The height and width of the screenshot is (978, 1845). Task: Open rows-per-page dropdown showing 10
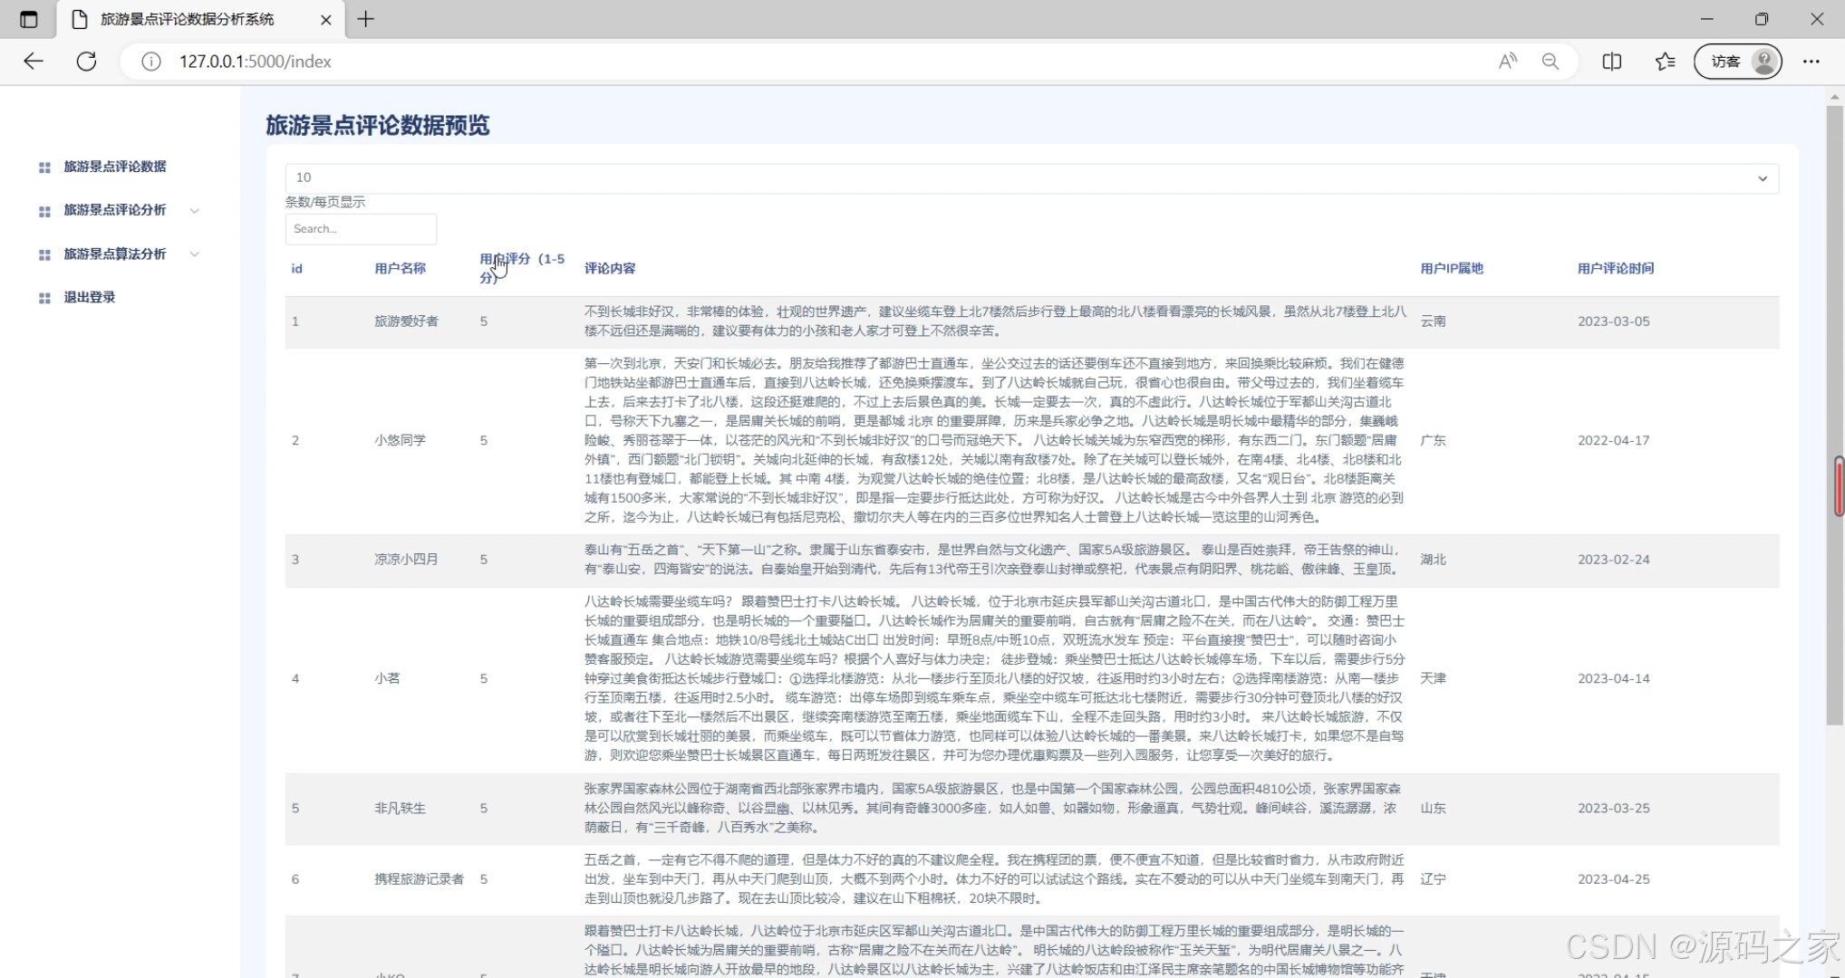click(1031, 177)
